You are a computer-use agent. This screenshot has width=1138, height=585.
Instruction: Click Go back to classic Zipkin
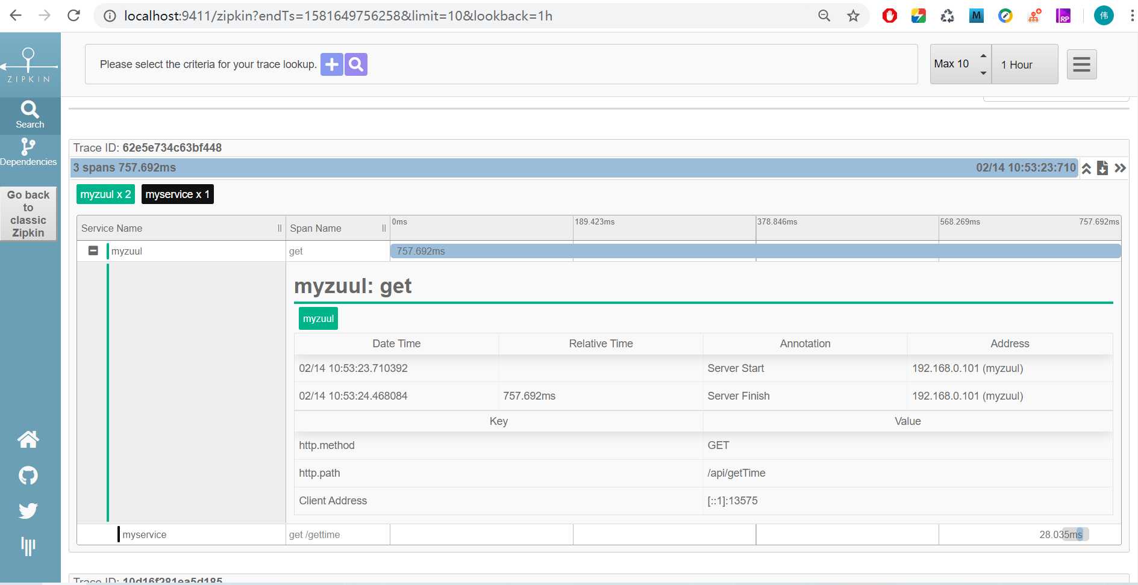click(x=28, y=214)
